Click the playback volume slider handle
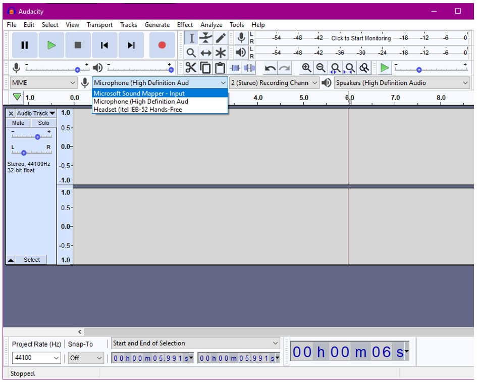Image resolution: width=479 pixels, height=382 pixels. [171, 70]
